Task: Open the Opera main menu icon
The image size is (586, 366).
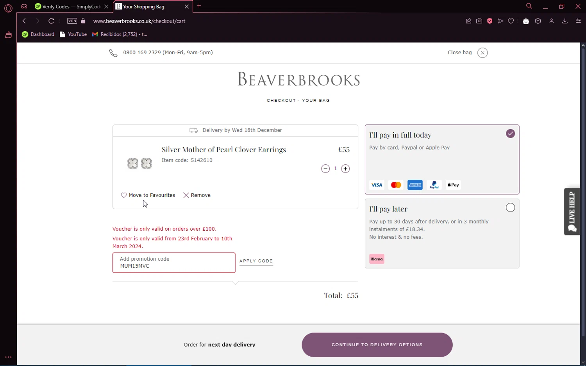Action: 8,8
